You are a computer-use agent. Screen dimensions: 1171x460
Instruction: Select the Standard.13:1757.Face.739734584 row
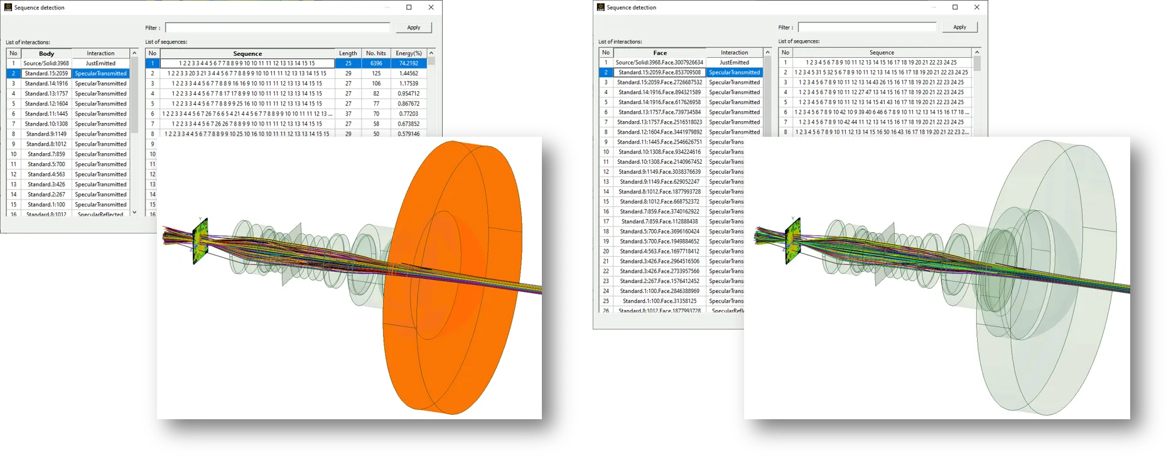pyautogui.click(x=659, y=112)
